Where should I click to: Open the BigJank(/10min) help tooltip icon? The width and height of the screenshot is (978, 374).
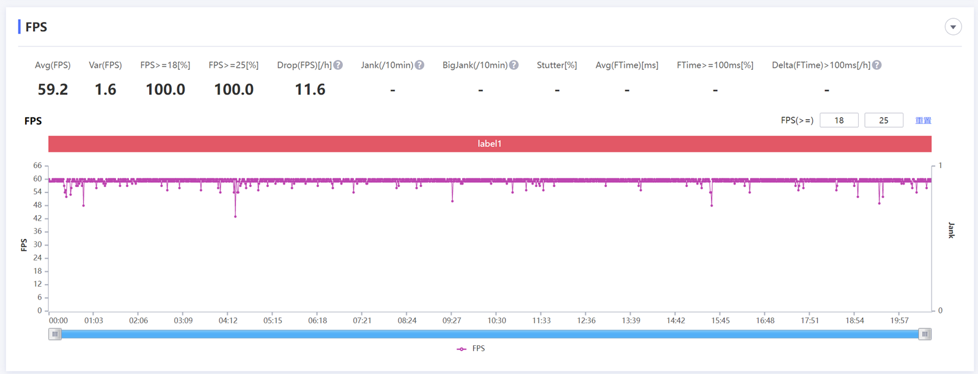pos(514,65)
